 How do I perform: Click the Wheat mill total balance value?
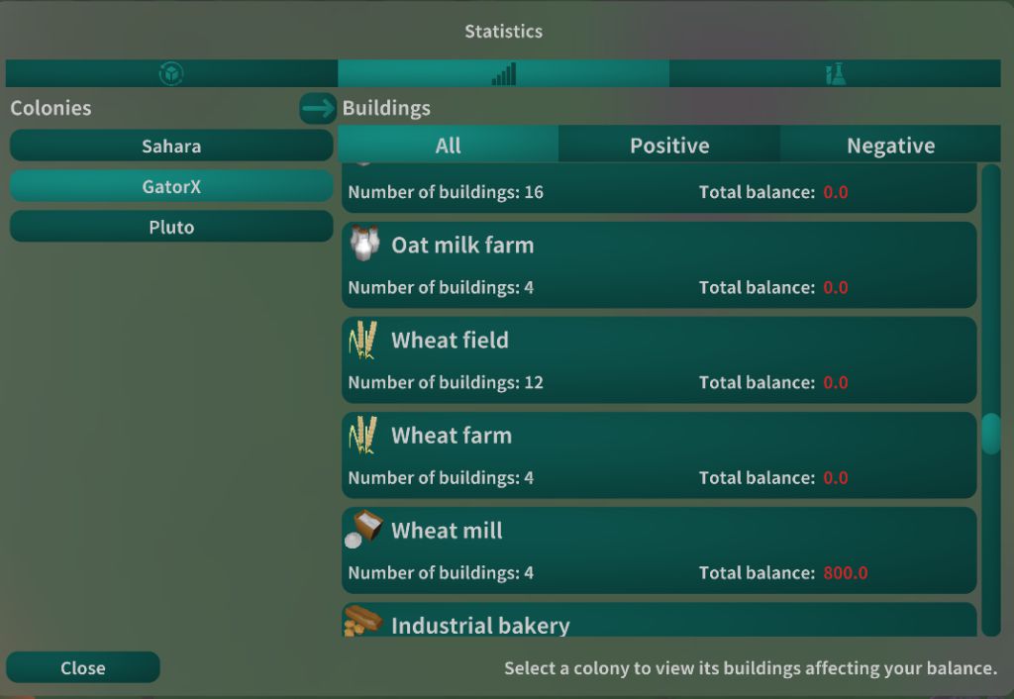[845, 573]
